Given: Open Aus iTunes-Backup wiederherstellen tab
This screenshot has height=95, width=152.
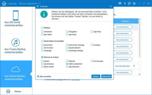Looking at the screenshot, I should pos(16,47).
